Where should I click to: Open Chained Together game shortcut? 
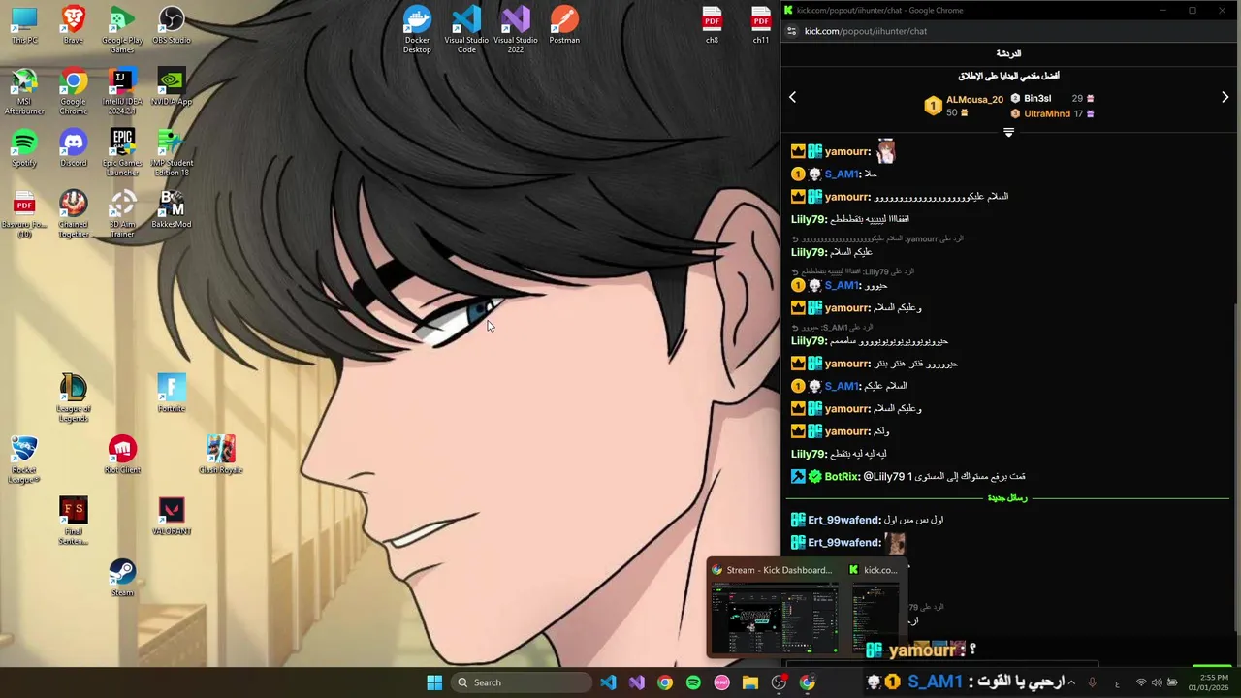[73, 214]
